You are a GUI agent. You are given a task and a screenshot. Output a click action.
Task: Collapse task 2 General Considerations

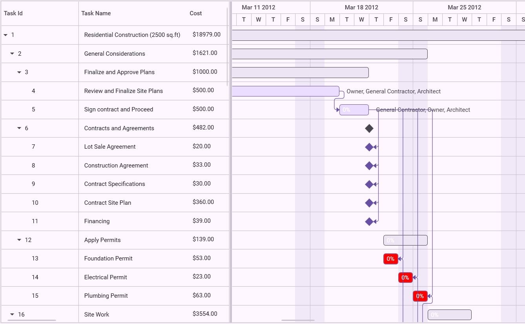pyautogui.click(x=12, y=54)
